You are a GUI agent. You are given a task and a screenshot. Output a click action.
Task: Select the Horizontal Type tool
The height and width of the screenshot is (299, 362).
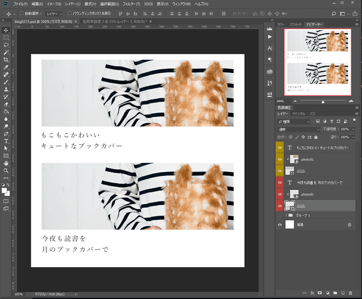6,141
